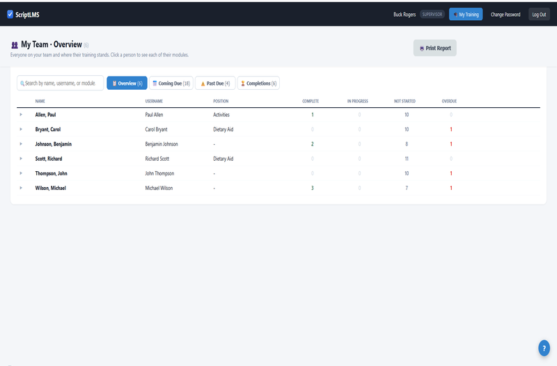The height and width of the screenshot is (366, 557).
Task: Click the POSITION column header
Action: (x=221, y=101)
